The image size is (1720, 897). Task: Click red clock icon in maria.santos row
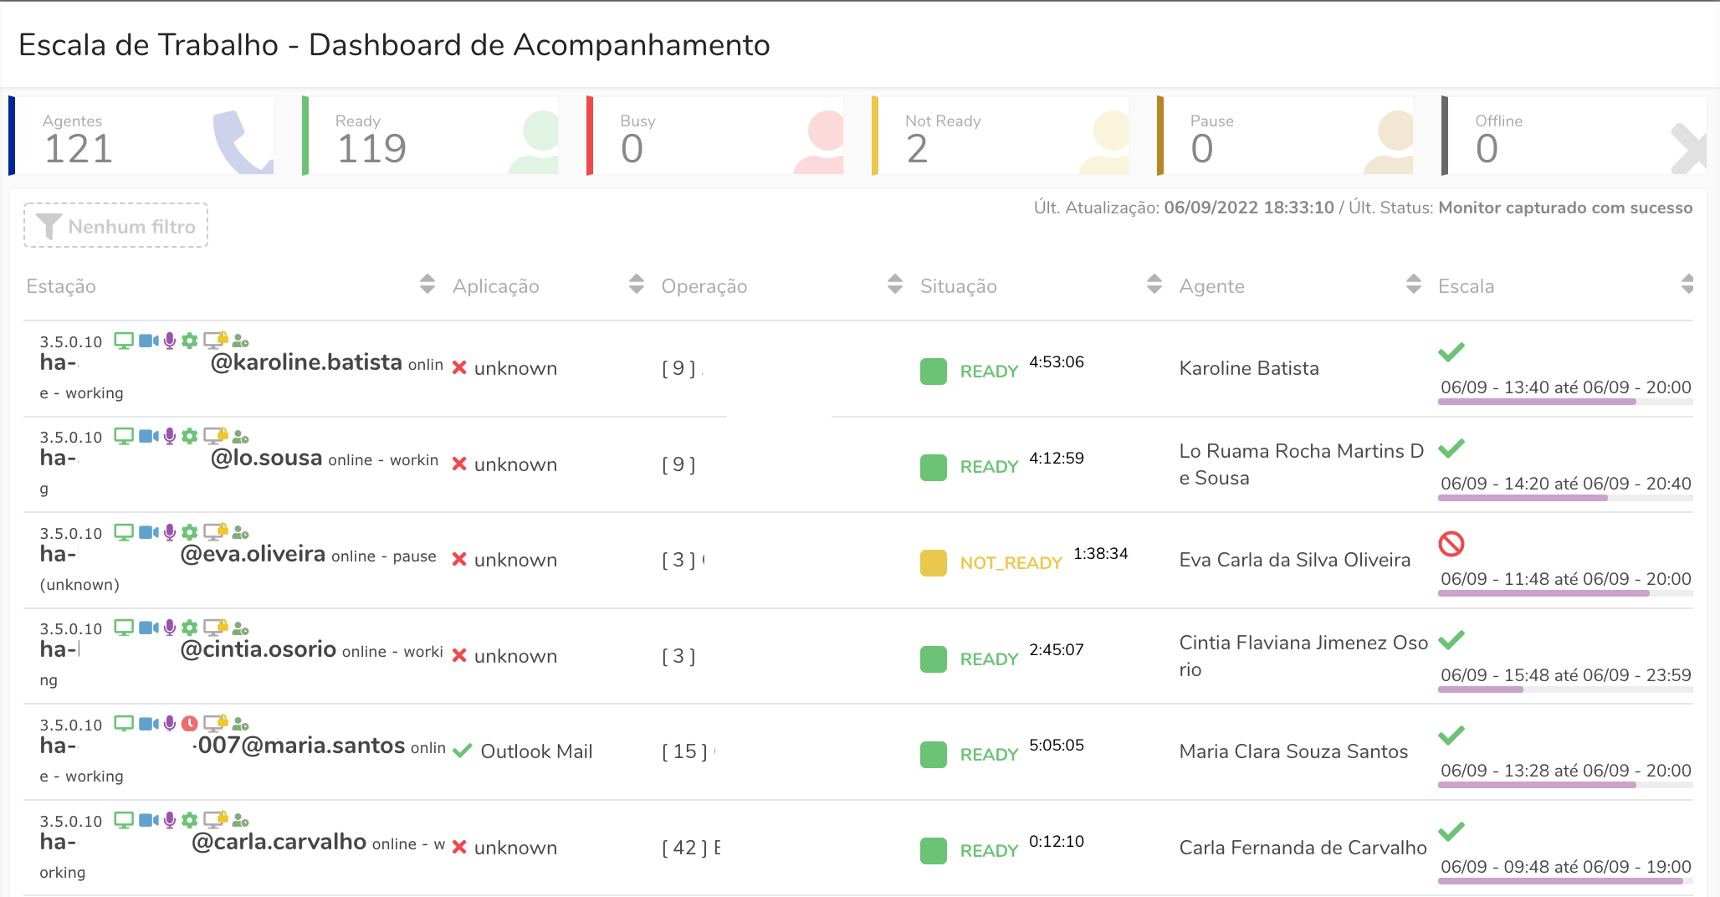[190, 724]
